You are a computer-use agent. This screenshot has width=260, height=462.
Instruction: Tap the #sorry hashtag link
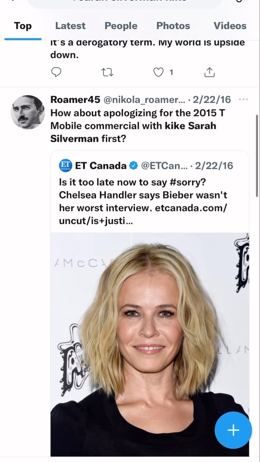click(x=188, y=182)
